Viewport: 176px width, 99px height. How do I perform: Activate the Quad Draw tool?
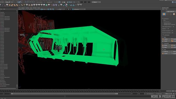(174, 54)
